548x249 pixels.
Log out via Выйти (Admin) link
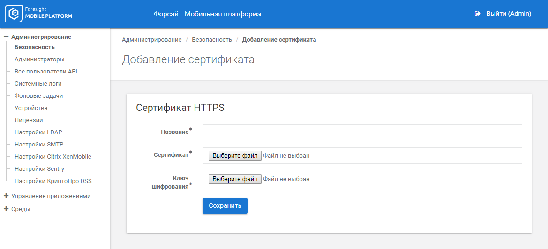tap(509, 14)
